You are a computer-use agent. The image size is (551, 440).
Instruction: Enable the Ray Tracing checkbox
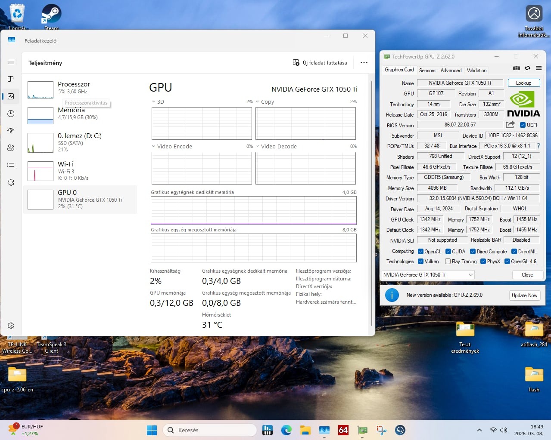[448, 262]
